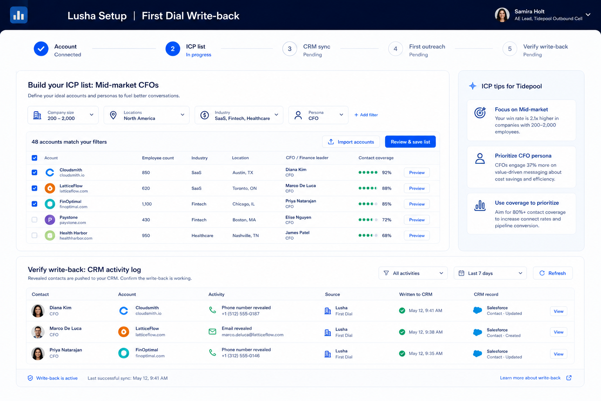Click phone icon for Priya Natarajan's activity
Image resolution: width=601 pixels, height=401 pixels.
(x=212, y=353)
